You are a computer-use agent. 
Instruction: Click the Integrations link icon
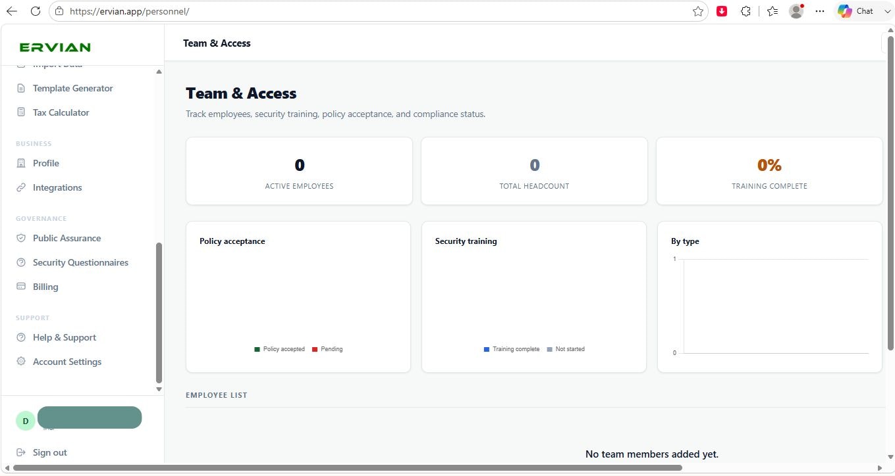point(21,187)
